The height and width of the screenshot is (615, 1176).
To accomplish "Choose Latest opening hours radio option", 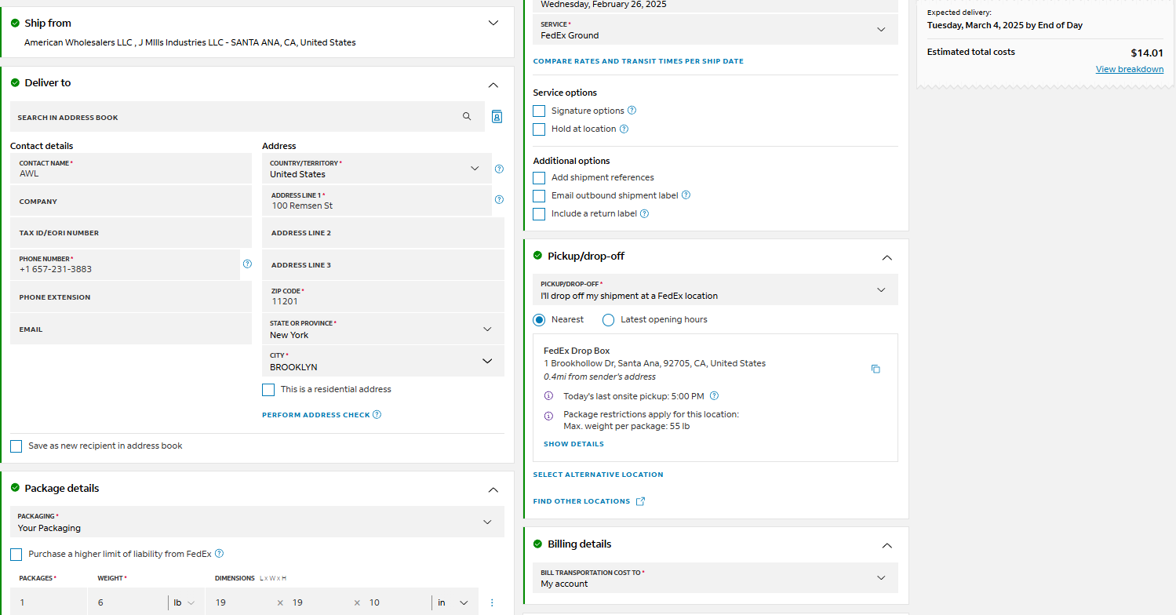I will pos(608,320).
